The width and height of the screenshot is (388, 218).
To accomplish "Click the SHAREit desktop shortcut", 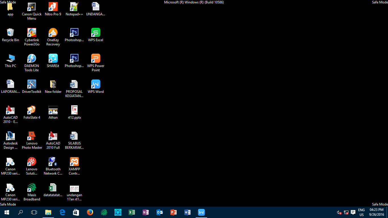I will [53, 61].
